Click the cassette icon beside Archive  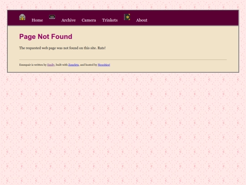pyautogui.click(x=52, y=17)
